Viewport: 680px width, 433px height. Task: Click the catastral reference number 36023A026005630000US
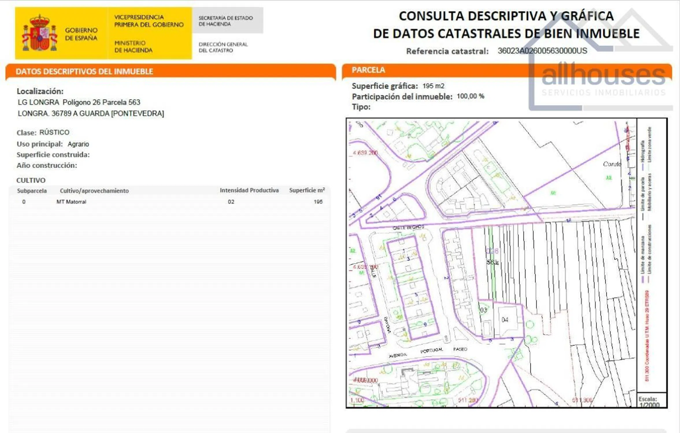(x=542, y=51)
